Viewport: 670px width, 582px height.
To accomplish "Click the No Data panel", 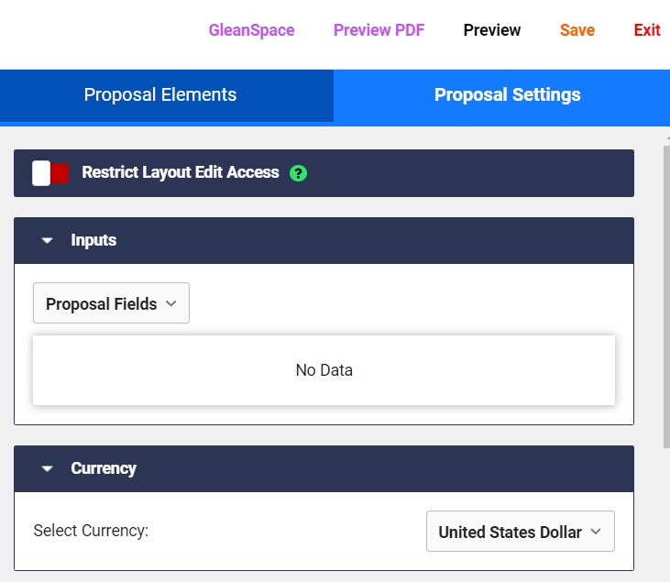I will pos(324,370).
